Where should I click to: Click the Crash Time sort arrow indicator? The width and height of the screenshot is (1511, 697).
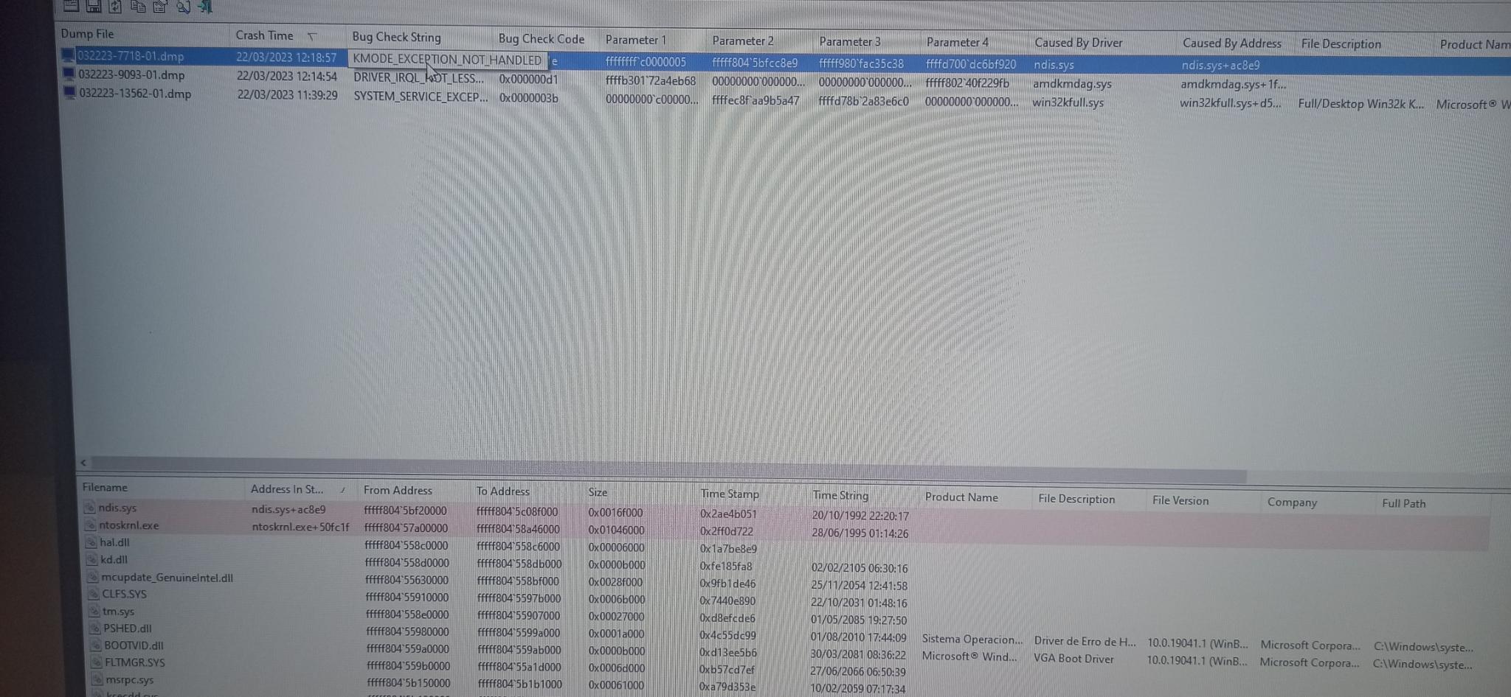click(x=312, y=36)
